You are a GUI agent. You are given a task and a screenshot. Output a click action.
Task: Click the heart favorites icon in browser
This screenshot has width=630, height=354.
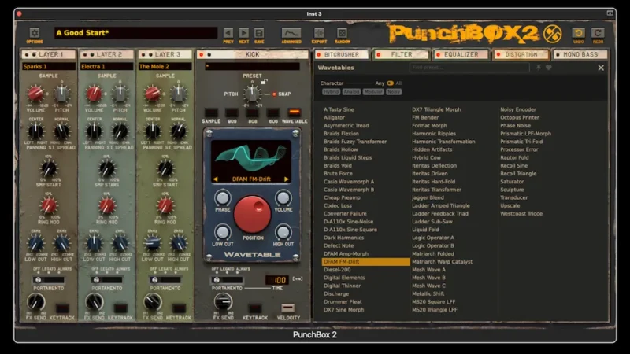coord(548,68)
